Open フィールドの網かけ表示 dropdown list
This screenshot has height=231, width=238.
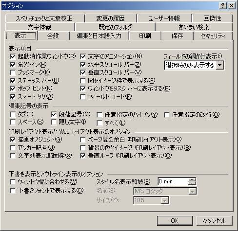pos(220,65)
